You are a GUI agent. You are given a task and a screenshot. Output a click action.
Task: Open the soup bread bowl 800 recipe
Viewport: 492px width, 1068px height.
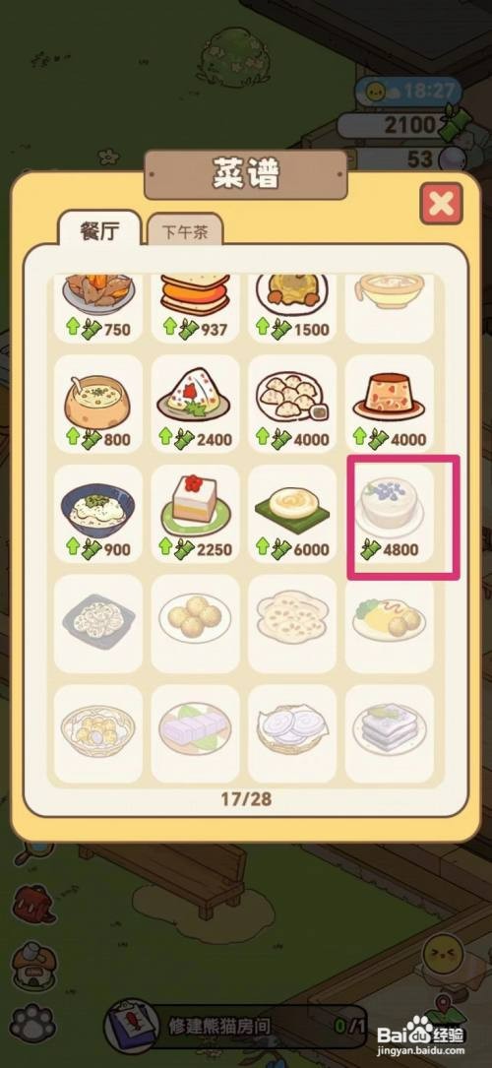point(98,404)
